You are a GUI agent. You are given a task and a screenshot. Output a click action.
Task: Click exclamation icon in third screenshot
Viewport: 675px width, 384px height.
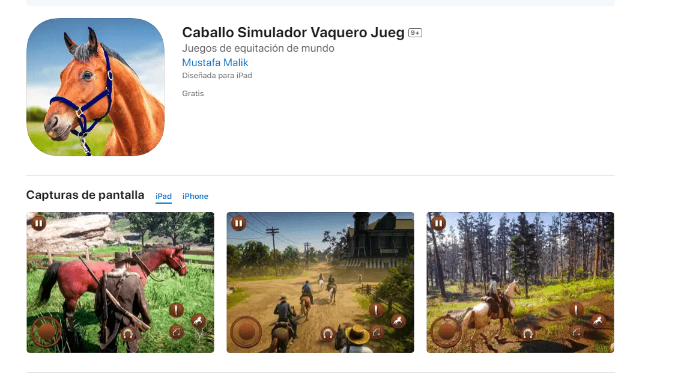[576, 309]
